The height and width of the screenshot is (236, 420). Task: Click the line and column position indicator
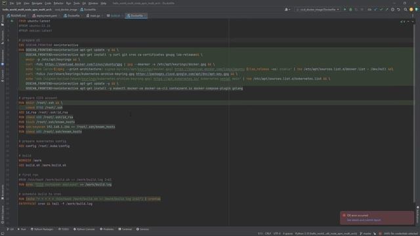pos(261,233)
